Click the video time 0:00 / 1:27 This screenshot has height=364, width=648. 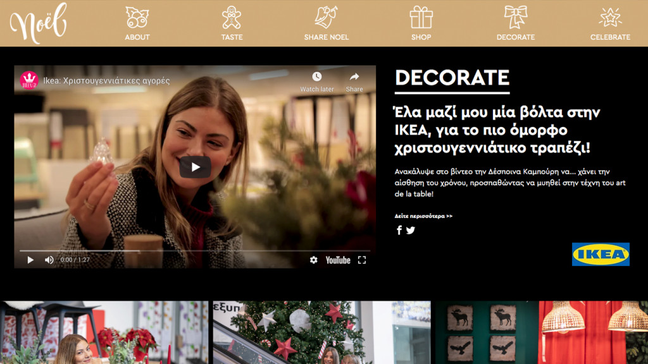coord(75,260)
